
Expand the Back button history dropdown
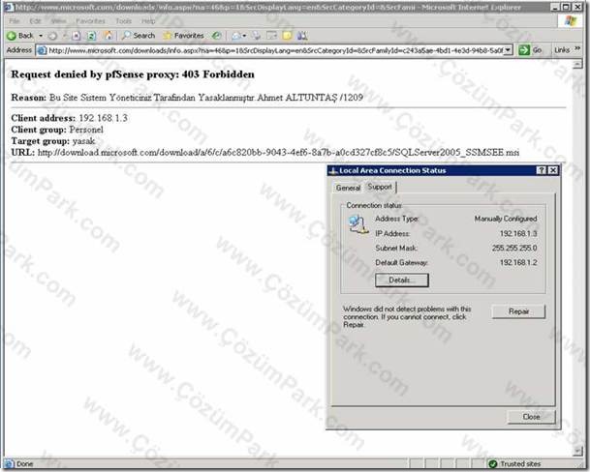(x=41, y=36)
